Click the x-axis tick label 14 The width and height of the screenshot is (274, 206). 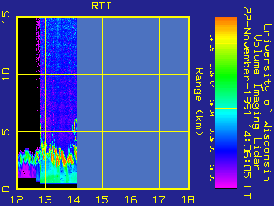tap(74, 200)
